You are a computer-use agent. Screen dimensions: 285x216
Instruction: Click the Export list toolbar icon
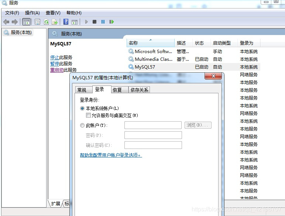point(55,22)
